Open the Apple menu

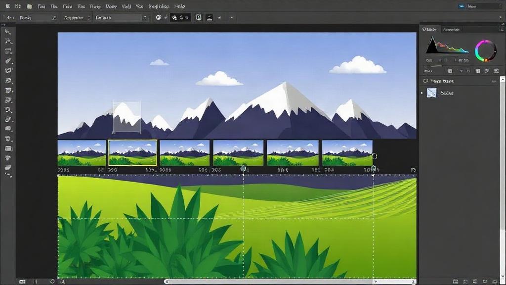7,6
